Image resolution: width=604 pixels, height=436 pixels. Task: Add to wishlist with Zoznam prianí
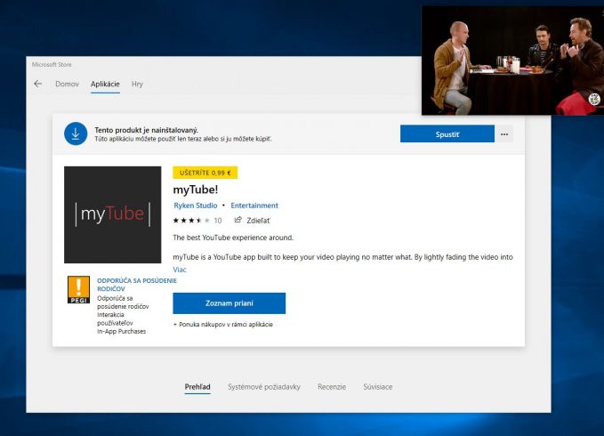coord(230,303)
